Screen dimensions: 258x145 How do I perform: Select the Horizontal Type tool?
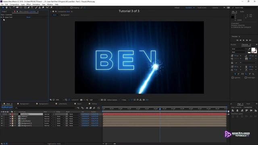[x=32, y=8]
